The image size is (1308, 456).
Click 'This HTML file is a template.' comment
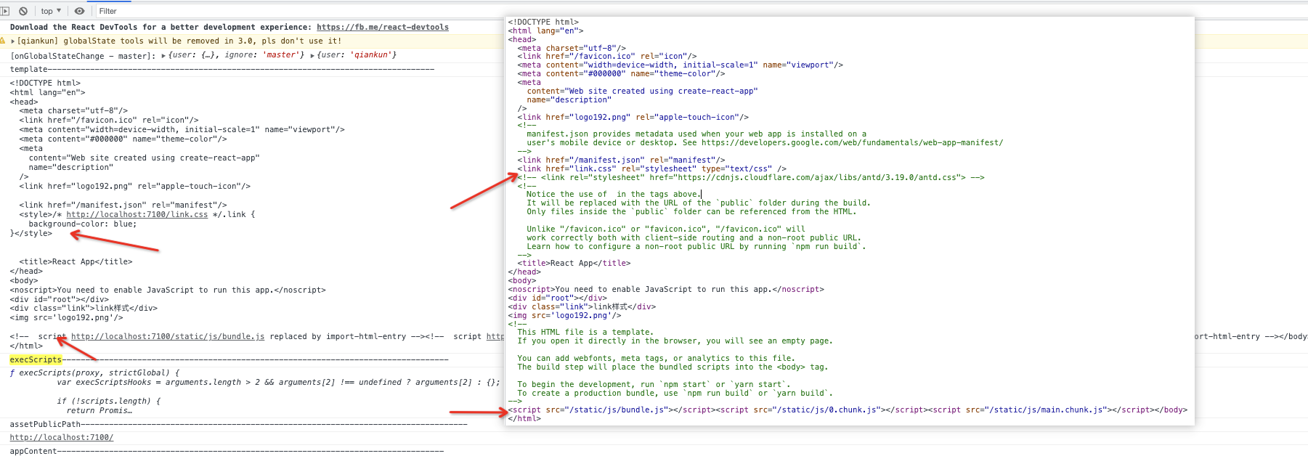[585, 333]
